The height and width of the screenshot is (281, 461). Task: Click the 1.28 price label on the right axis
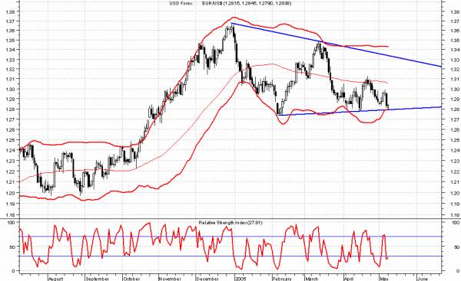pos(455,109)
